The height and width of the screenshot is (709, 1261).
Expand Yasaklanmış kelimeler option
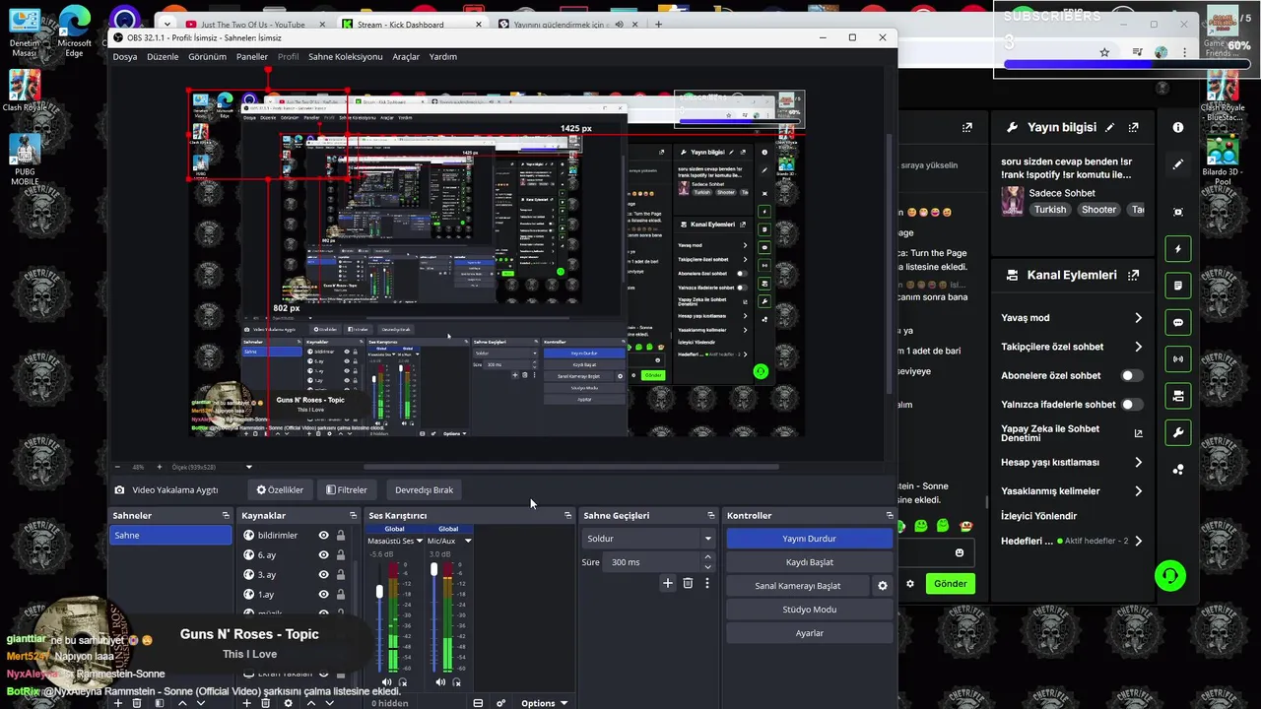(x=1138, y=490)
